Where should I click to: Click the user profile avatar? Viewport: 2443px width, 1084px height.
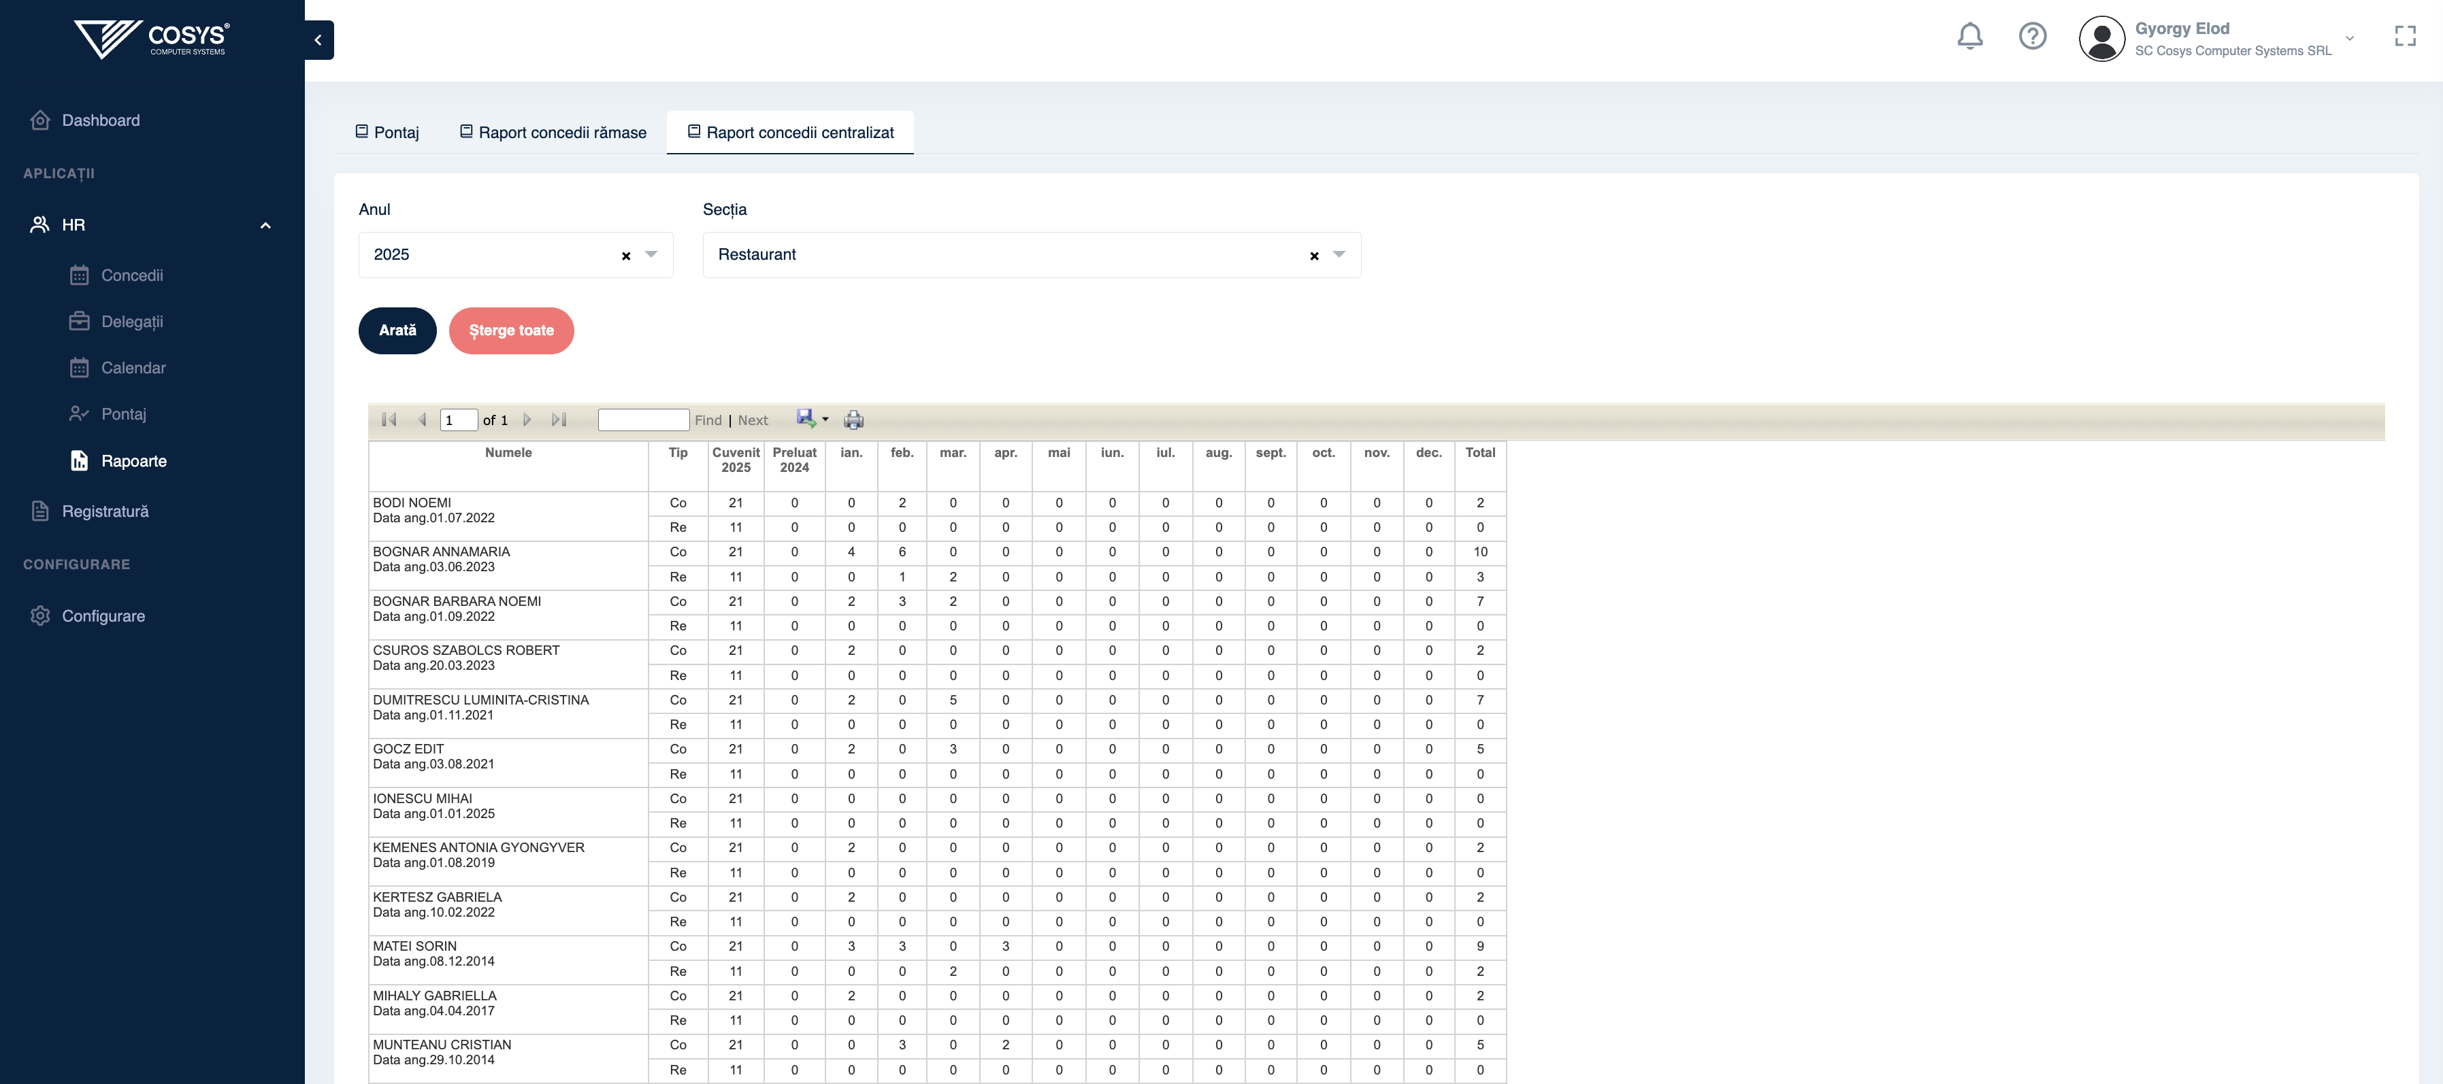tap(2101, 39)
